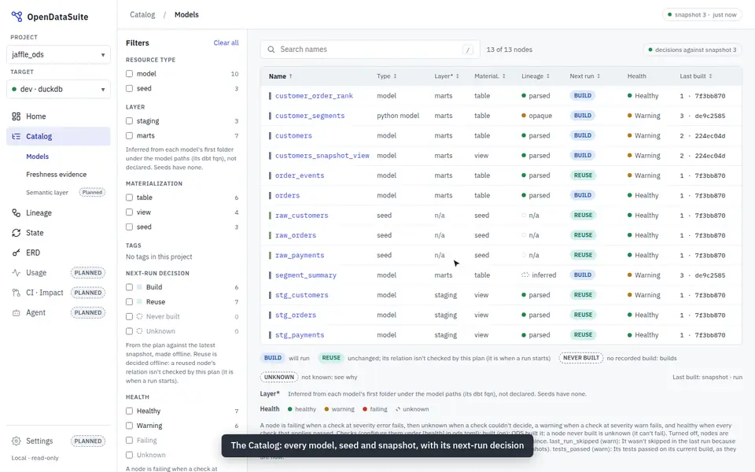
Task: Open the planned Semantic layer item
Action: coord(47,193)
